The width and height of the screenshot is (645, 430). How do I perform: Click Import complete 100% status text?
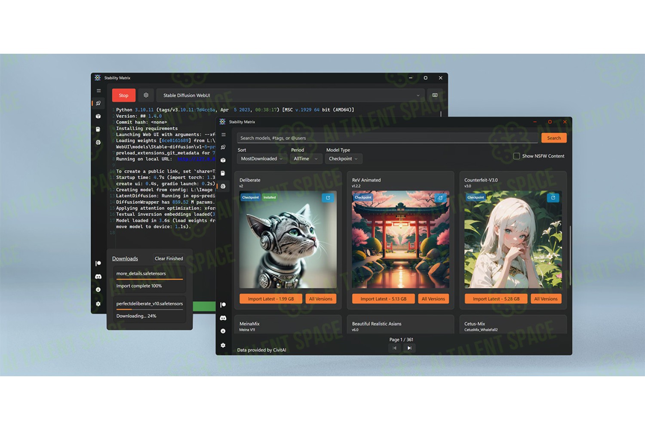click(x=139, y=286)
